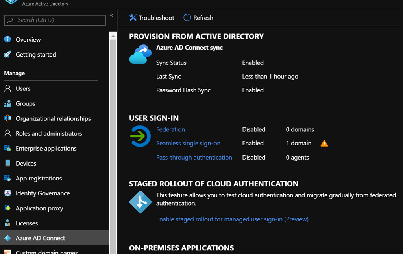Open the Roles and administrators menu item
Viewport: 403px width, 254px height.
[49, 133]
